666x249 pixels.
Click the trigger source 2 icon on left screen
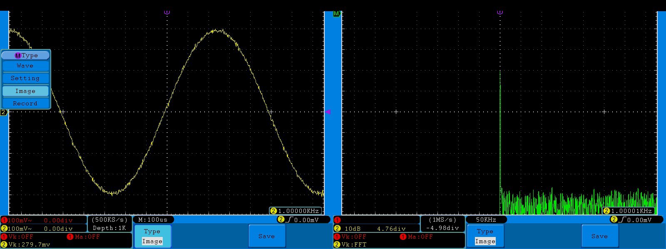click(x=281, y=220)
